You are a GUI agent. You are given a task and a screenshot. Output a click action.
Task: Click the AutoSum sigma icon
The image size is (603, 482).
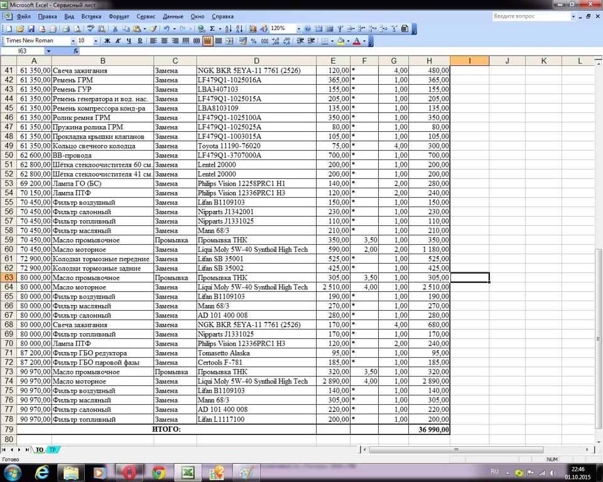pyautogui.click(x=212, y=29)
